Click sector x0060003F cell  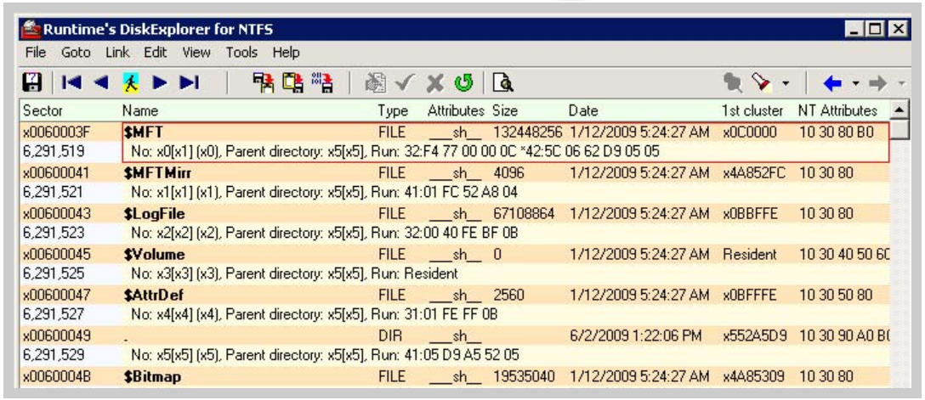[57, 132]
